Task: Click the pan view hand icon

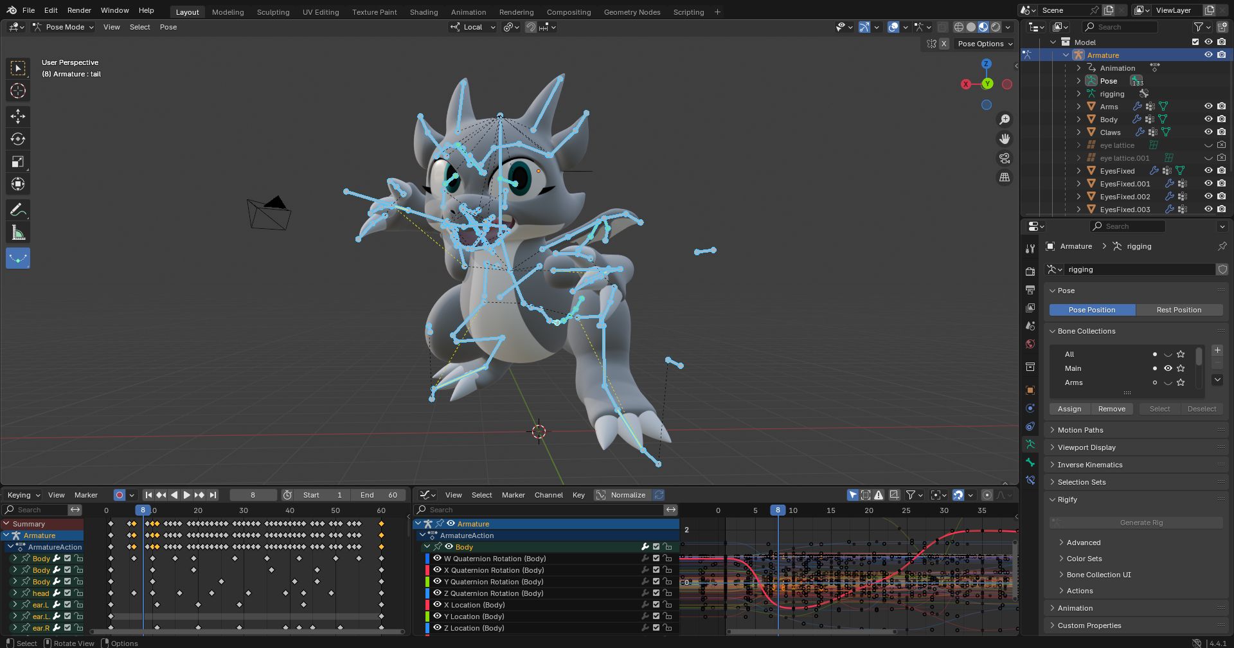Action: [1005, 139]
